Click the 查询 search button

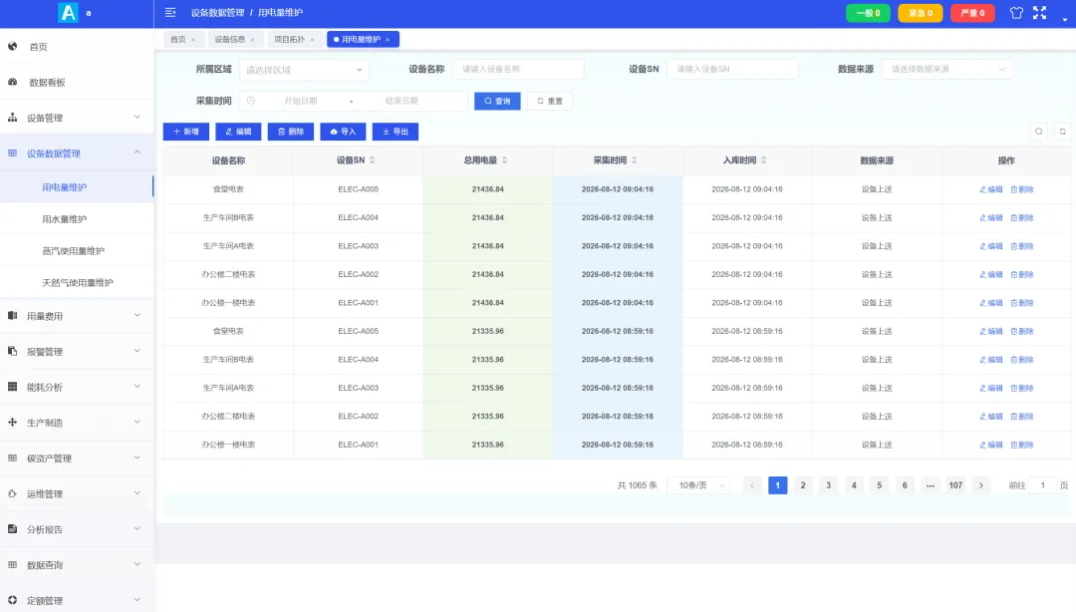[497, 101]
